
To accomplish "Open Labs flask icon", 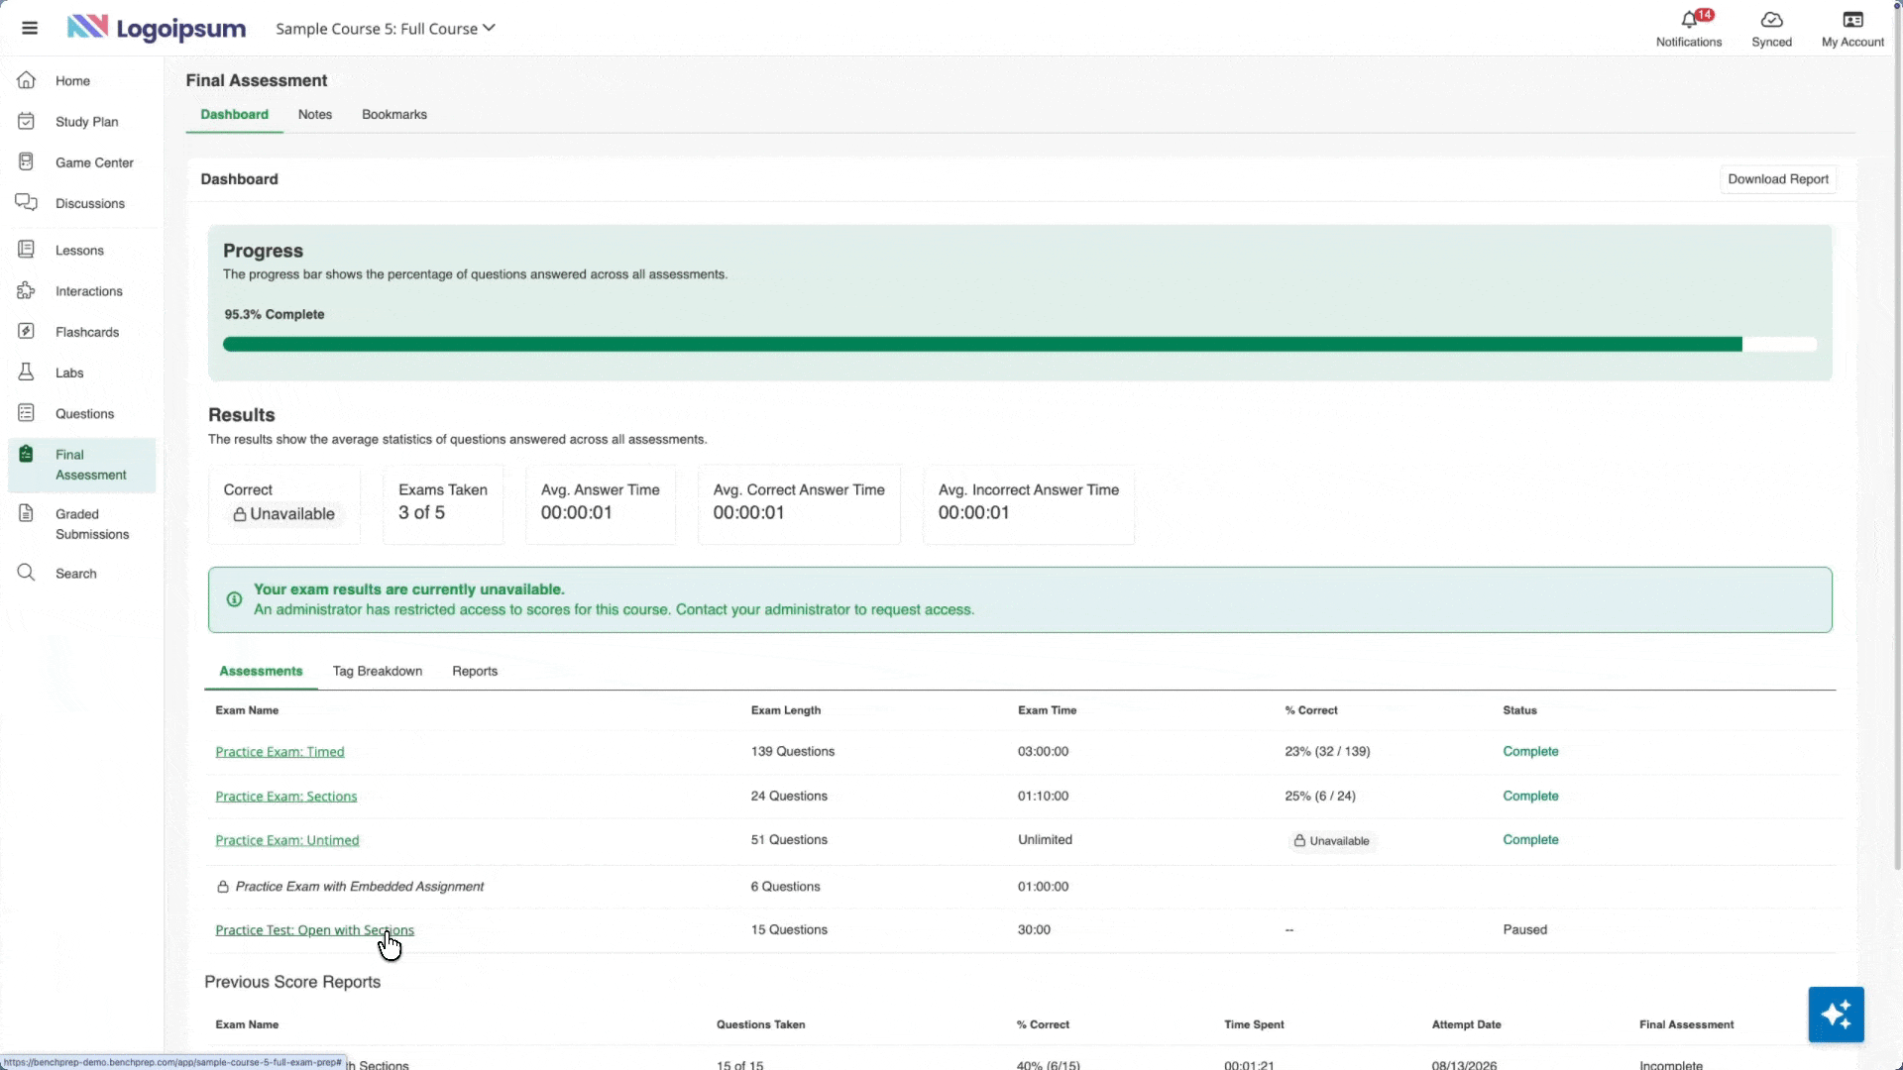I will tap(27, 373).
